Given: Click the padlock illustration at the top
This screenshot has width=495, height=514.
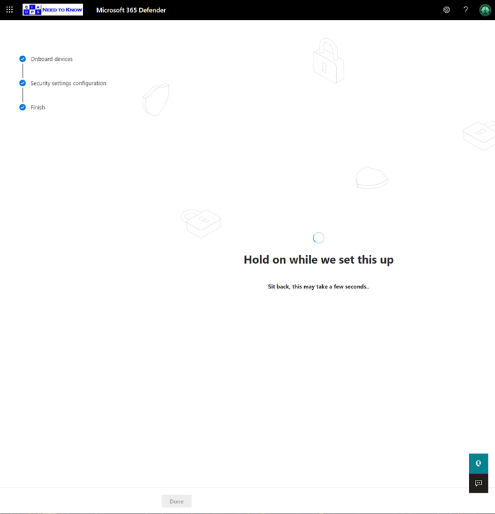Looking at the screenshot, I should (x=328, y=62).
